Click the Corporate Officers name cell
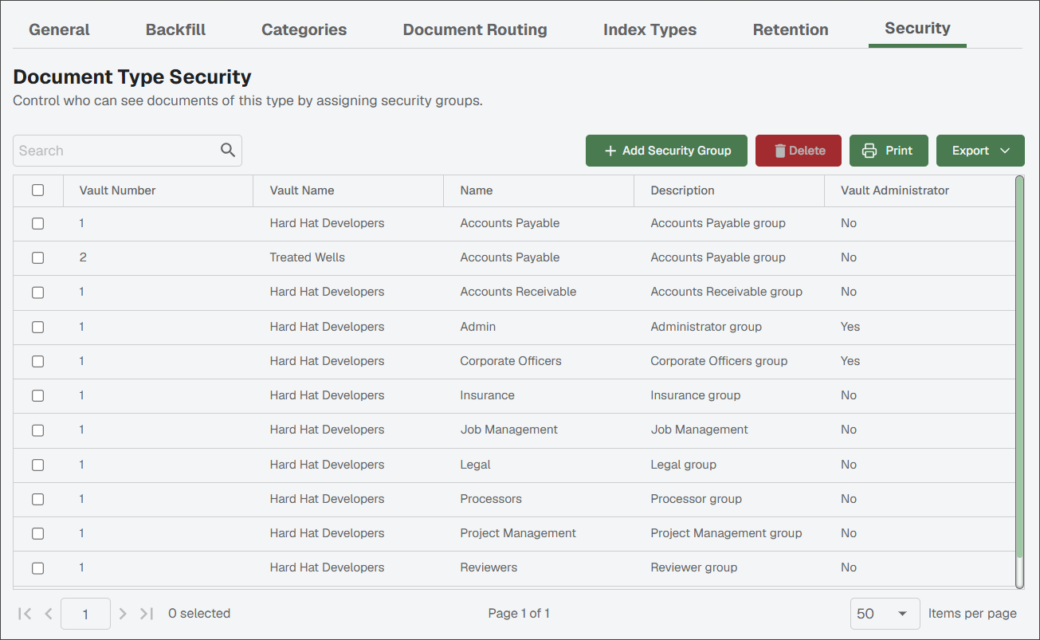1040x640 pixels. point(511,361)
